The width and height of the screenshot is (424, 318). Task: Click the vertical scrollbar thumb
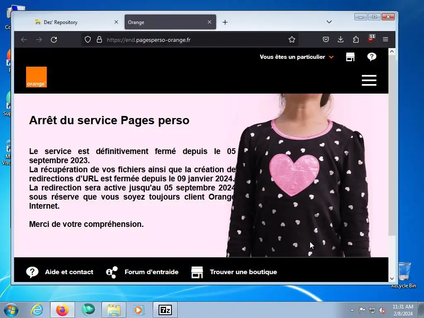(x=392, y=145)
